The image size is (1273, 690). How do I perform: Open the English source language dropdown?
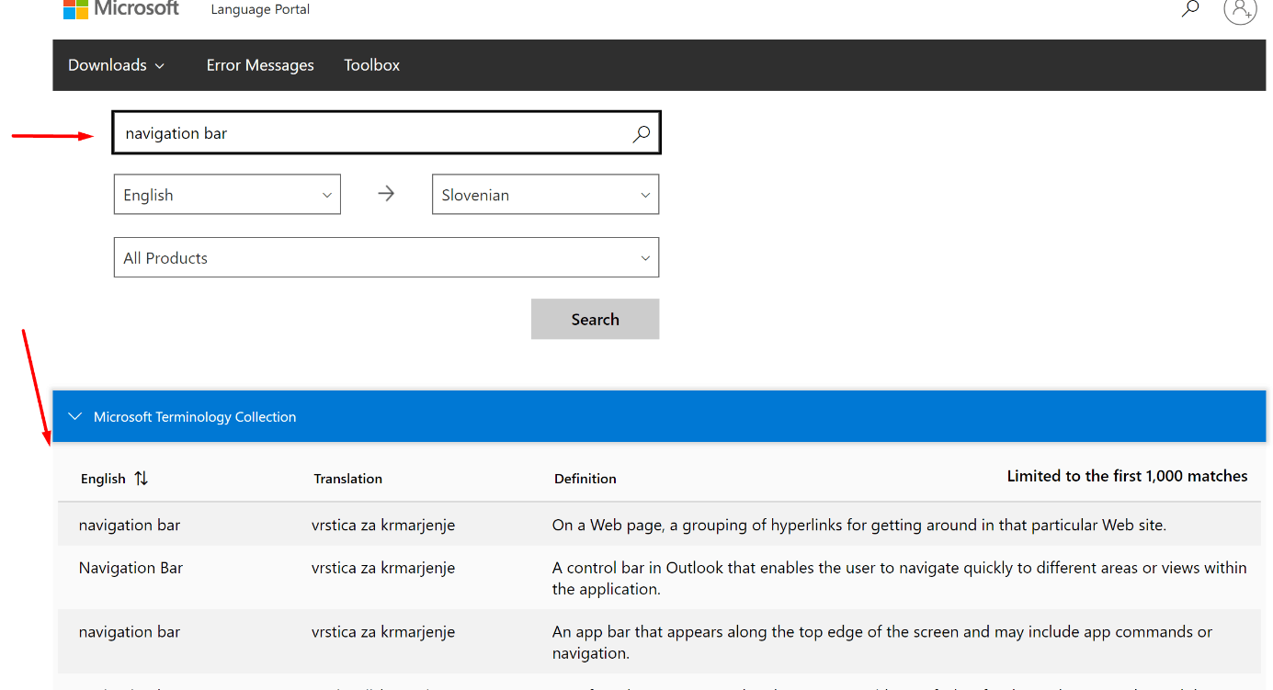pyautogui.click(x=227, y=195)
